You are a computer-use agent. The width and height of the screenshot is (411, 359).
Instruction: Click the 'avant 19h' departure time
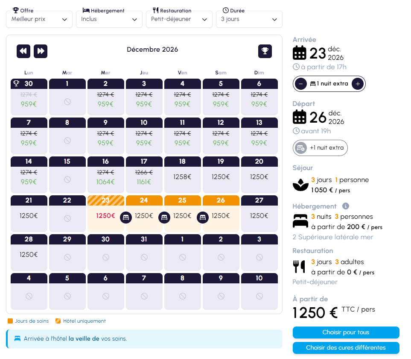[316, 131]
